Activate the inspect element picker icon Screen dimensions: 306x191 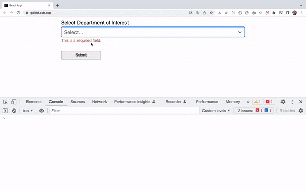5,102
